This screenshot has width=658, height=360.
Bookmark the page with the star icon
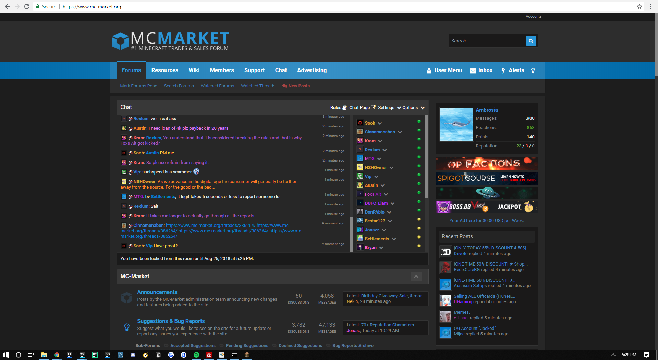(639, 7)
